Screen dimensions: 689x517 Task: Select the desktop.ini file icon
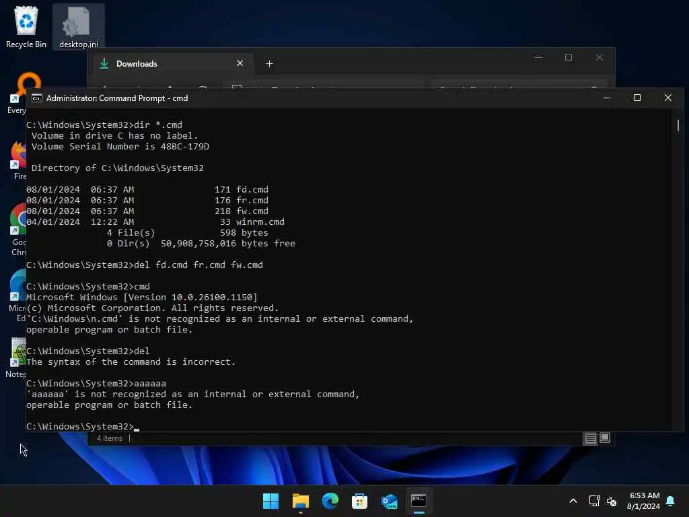(79, 26)
